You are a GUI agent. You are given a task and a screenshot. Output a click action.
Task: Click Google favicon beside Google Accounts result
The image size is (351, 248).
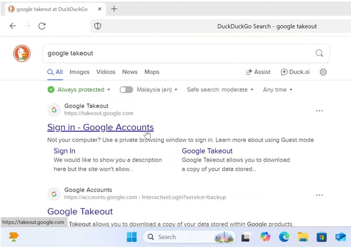(x=54, y=194)
